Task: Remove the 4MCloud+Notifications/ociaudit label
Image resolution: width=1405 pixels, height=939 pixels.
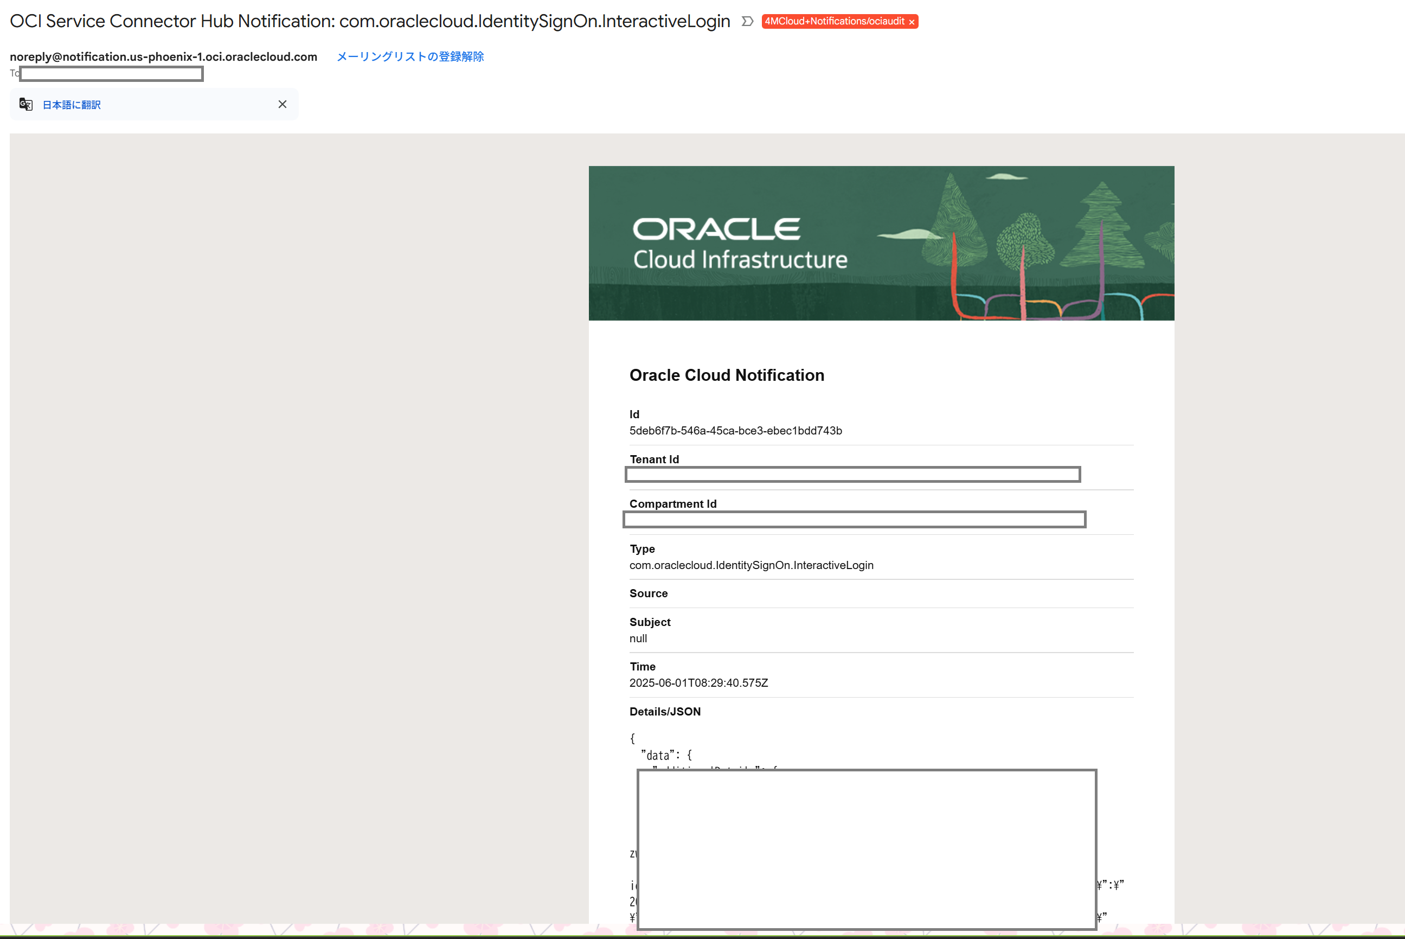Action: [911, 22]
